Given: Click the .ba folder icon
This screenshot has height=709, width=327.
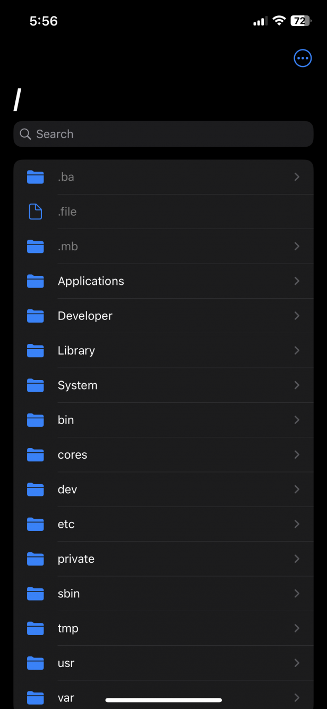Looking at the screenshot, I should [x=36, y=177].
